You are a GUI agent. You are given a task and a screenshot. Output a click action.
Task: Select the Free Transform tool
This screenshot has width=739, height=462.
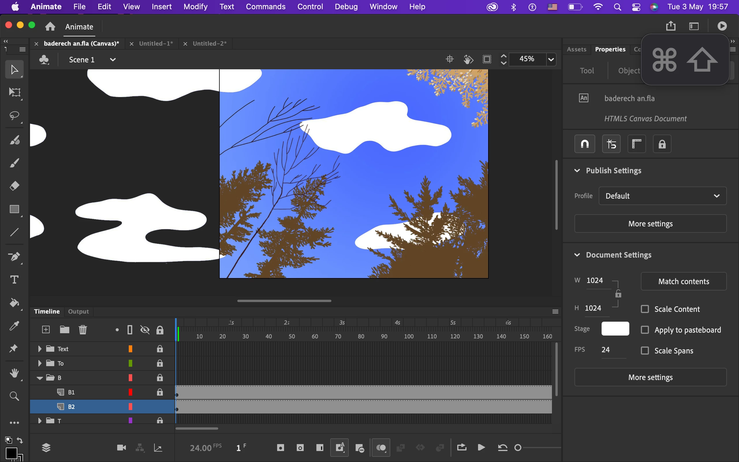tap(14, 92)
